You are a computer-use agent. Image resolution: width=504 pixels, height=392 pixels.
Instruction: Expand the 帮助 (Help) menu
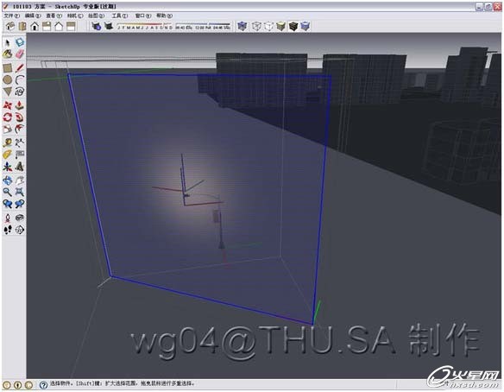point(165,16)
